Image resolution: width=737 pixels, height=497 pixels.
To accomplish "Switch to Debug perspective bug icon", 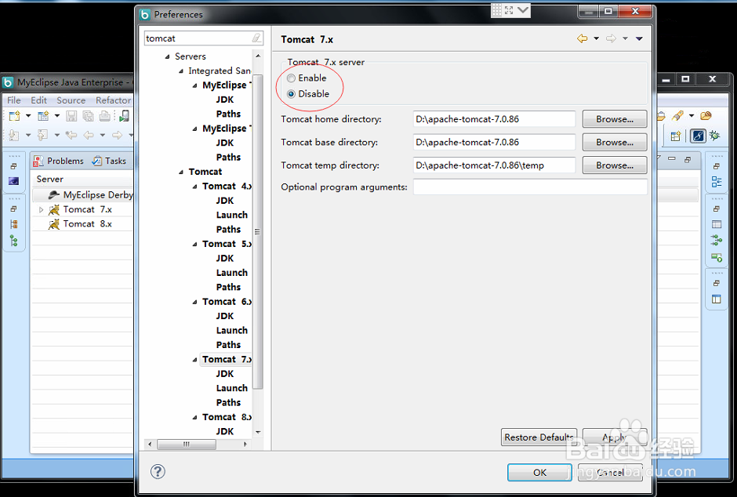I will 715,136.
